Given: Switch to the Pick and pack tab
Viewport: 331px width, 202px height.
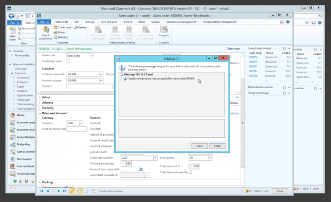Looking at the screenshot, I should (109, 22).
